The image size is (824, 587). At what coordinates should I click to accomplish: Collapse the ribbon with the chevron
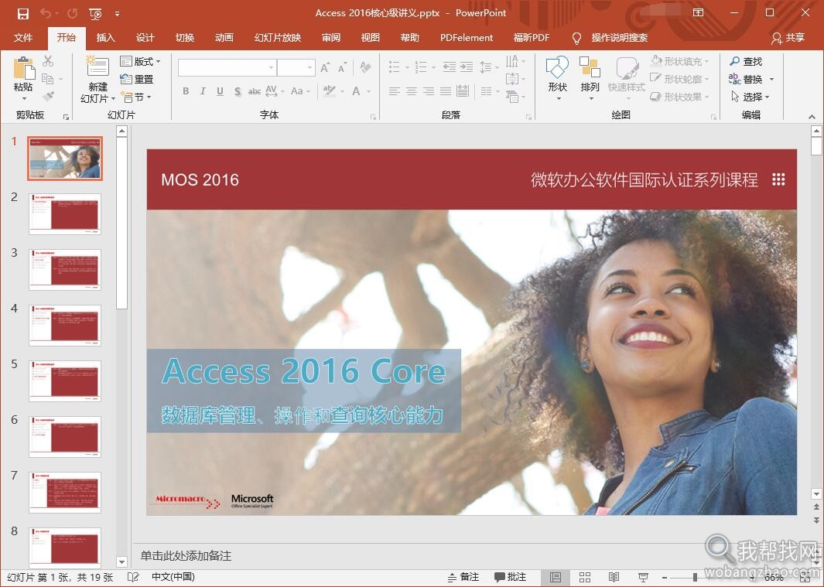tap(812, 116)
